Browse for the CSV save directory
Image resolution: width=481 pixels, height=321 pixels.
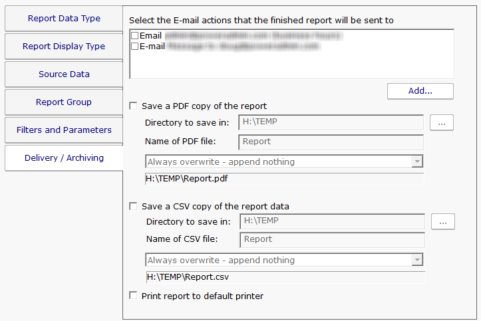click(x=443, y=221)
